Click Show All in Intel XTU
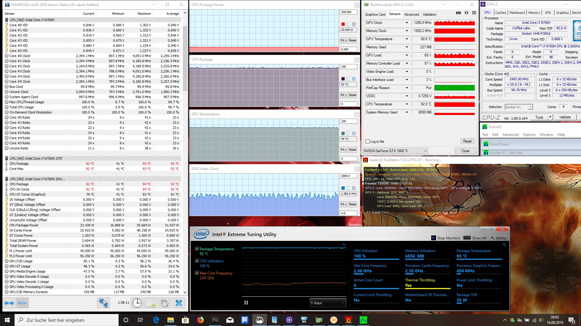581x326 pixels. [475, 238]
